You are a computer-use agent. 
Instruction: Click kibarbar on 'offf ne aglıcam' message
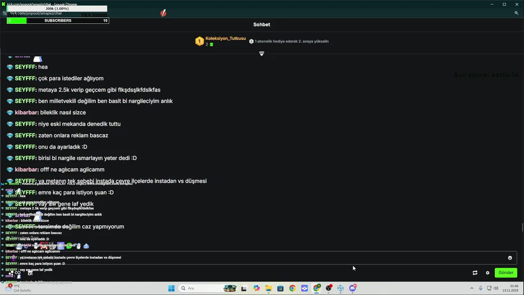[27, 170]
